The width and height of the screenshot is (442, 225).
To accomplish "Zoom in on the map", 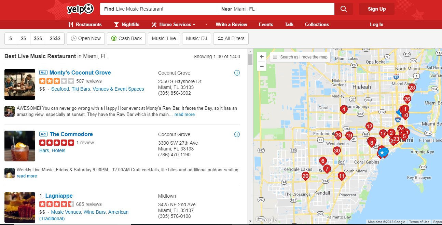I will pos(262,57).
